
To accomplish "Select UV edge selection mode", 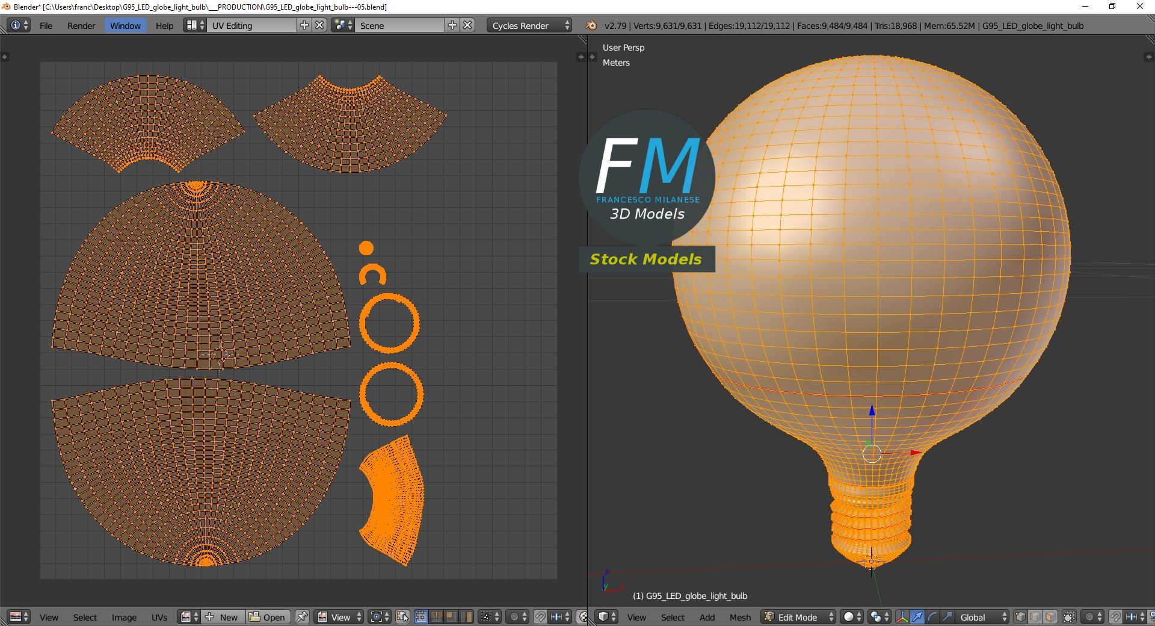I will pyautogui.click(x=436, y=617).
